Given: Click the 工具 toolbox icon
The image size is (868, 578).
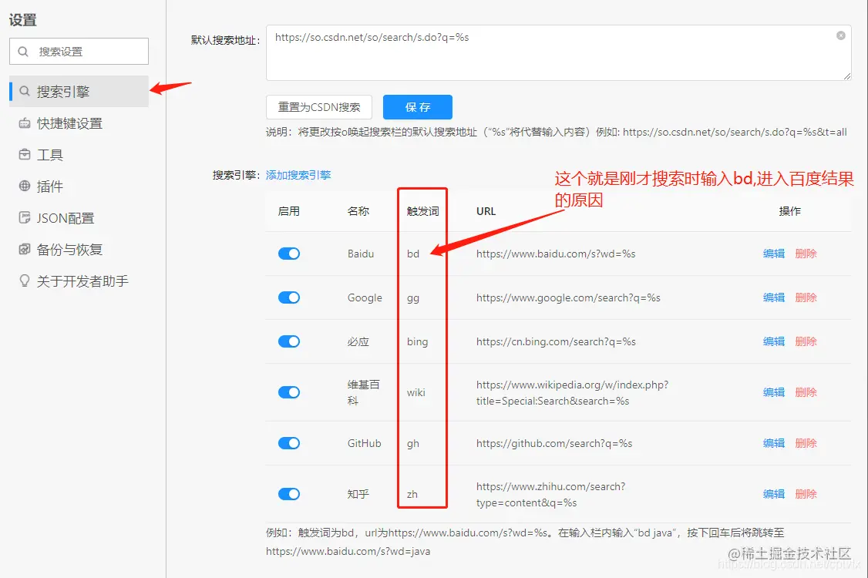Looking at the screenshot, I should click(25, 154).
